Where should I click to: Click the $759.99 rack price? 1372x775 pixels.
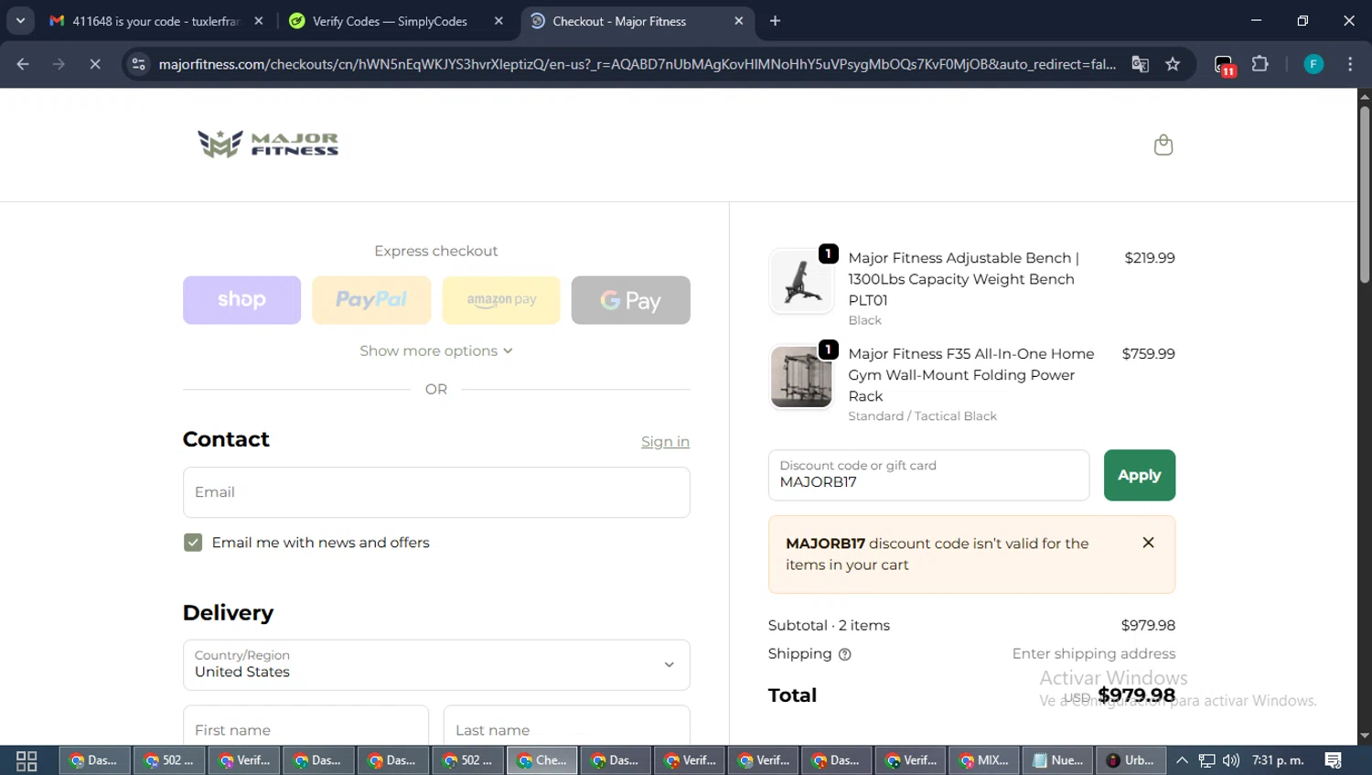click(1148, 354)
